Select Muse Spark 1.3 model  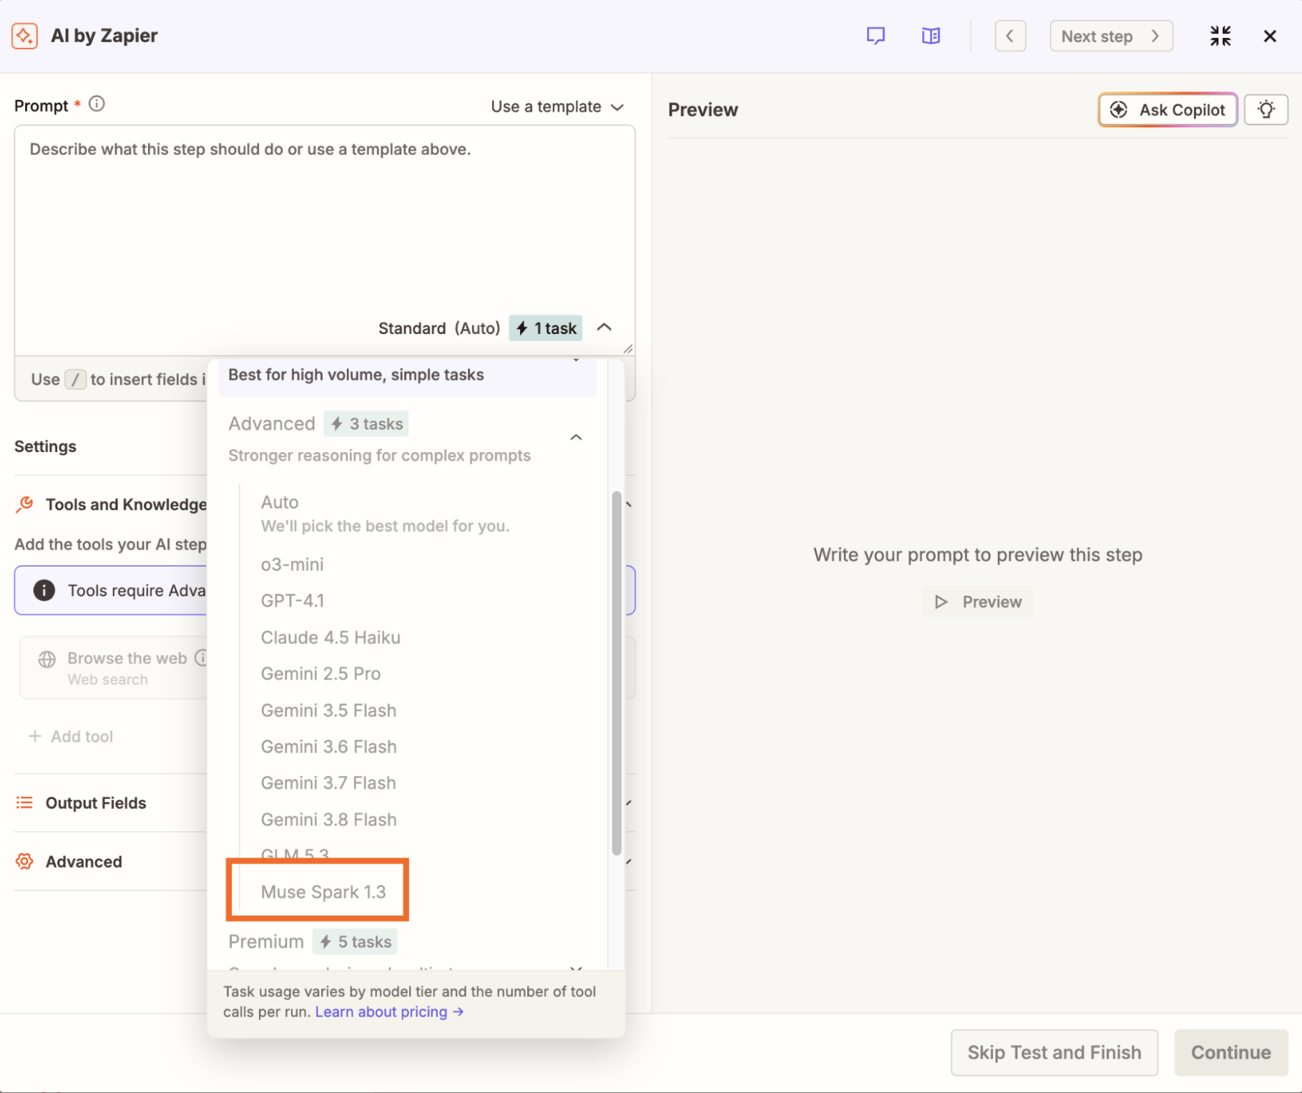(323, 892)
